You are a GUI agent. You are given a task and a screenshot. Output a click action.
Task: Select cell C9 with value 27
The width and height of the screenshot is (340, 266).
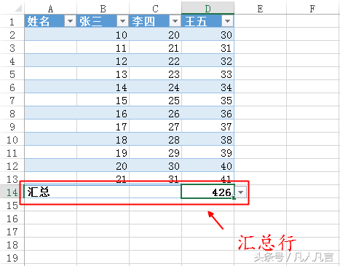click(155, 127)
